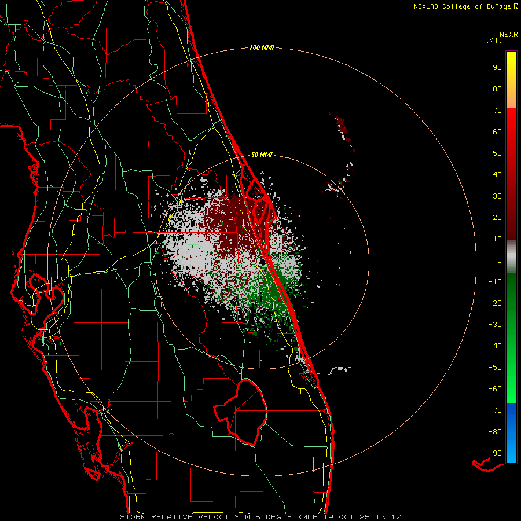Click the "NEXLAB-College of DuPage" header text

[463, 6]
